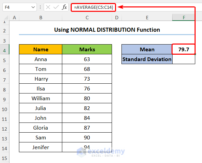This screenshot has height=163, width=202.
Task: Select the cell containing Ilsa
Action: tap(41, 88)
